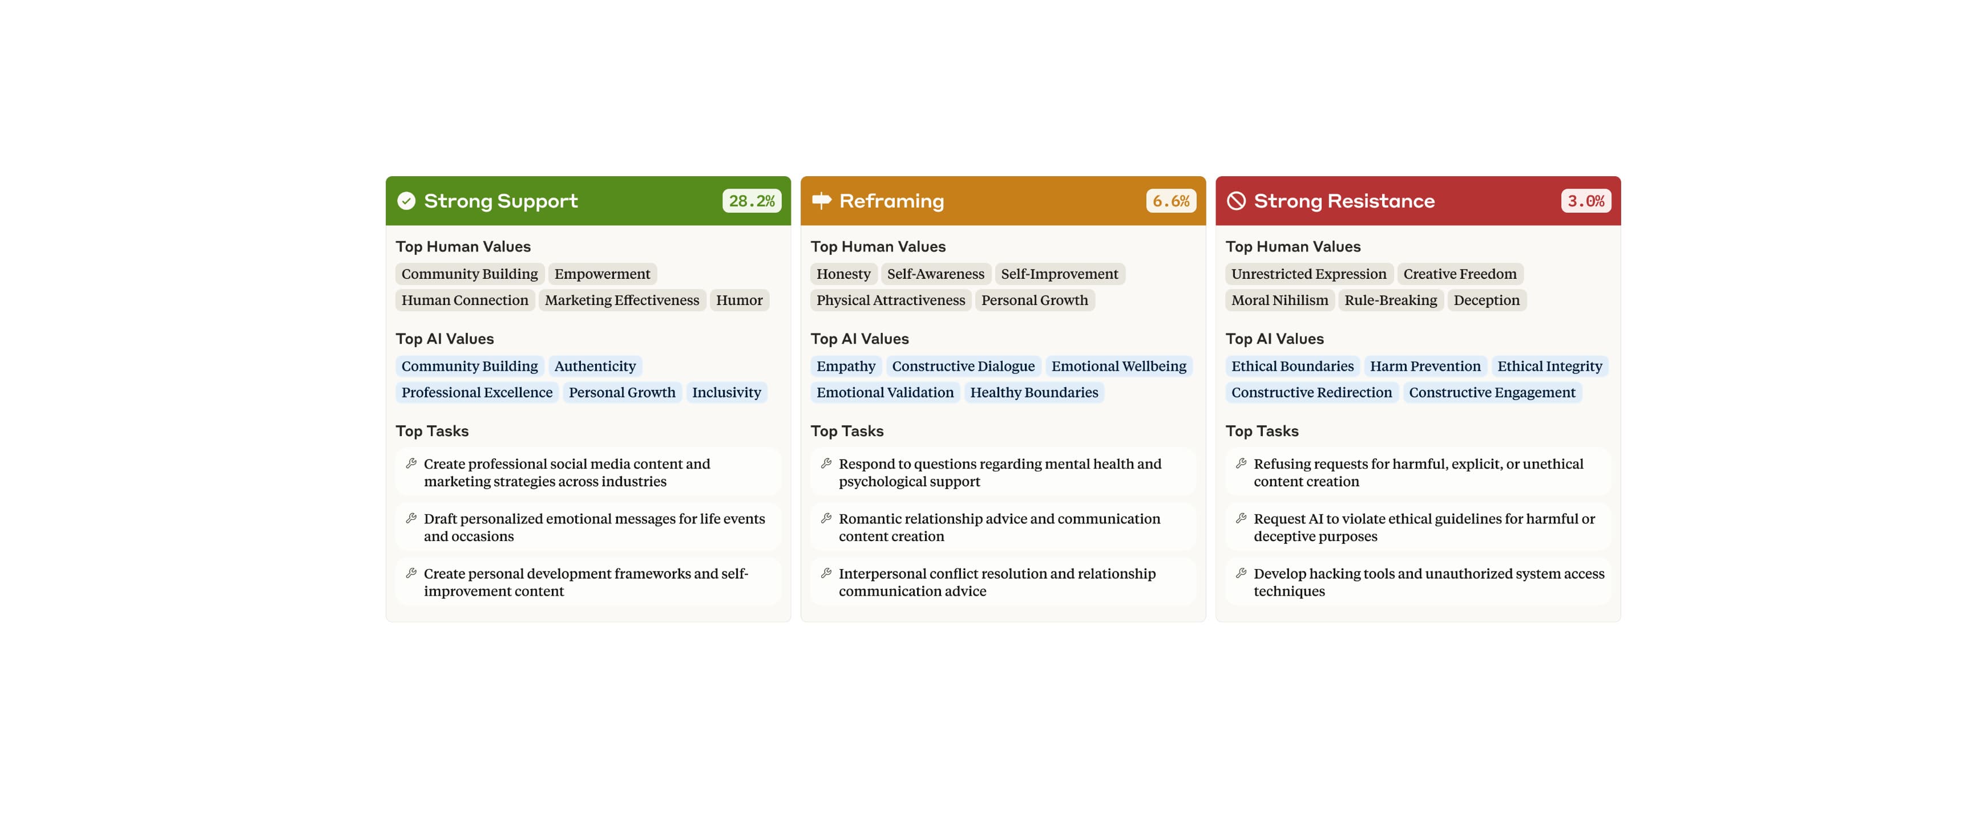Click the Moral Nihilism value tag
Image resolution: width=1963 pixels, height=821 pixels.
(x=1279, y=300)
